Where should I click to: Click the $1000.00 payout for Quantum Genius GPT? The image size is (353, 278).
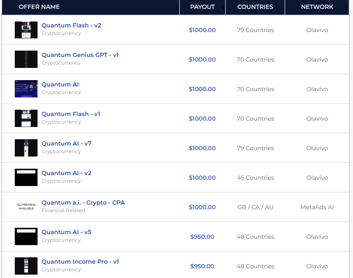[x=202, y=59]
